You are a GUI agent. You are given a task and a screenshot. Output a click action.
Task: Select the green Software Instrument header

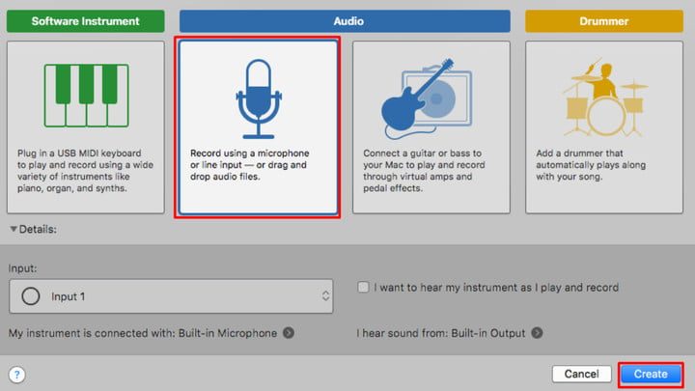pyautogui.click(x=85, y=20)
